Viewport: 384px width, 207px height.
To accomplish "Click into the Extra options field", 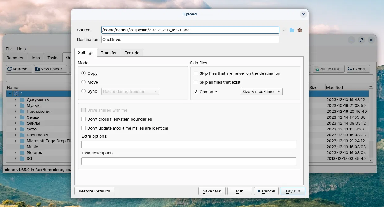I will tap(189, 144).
